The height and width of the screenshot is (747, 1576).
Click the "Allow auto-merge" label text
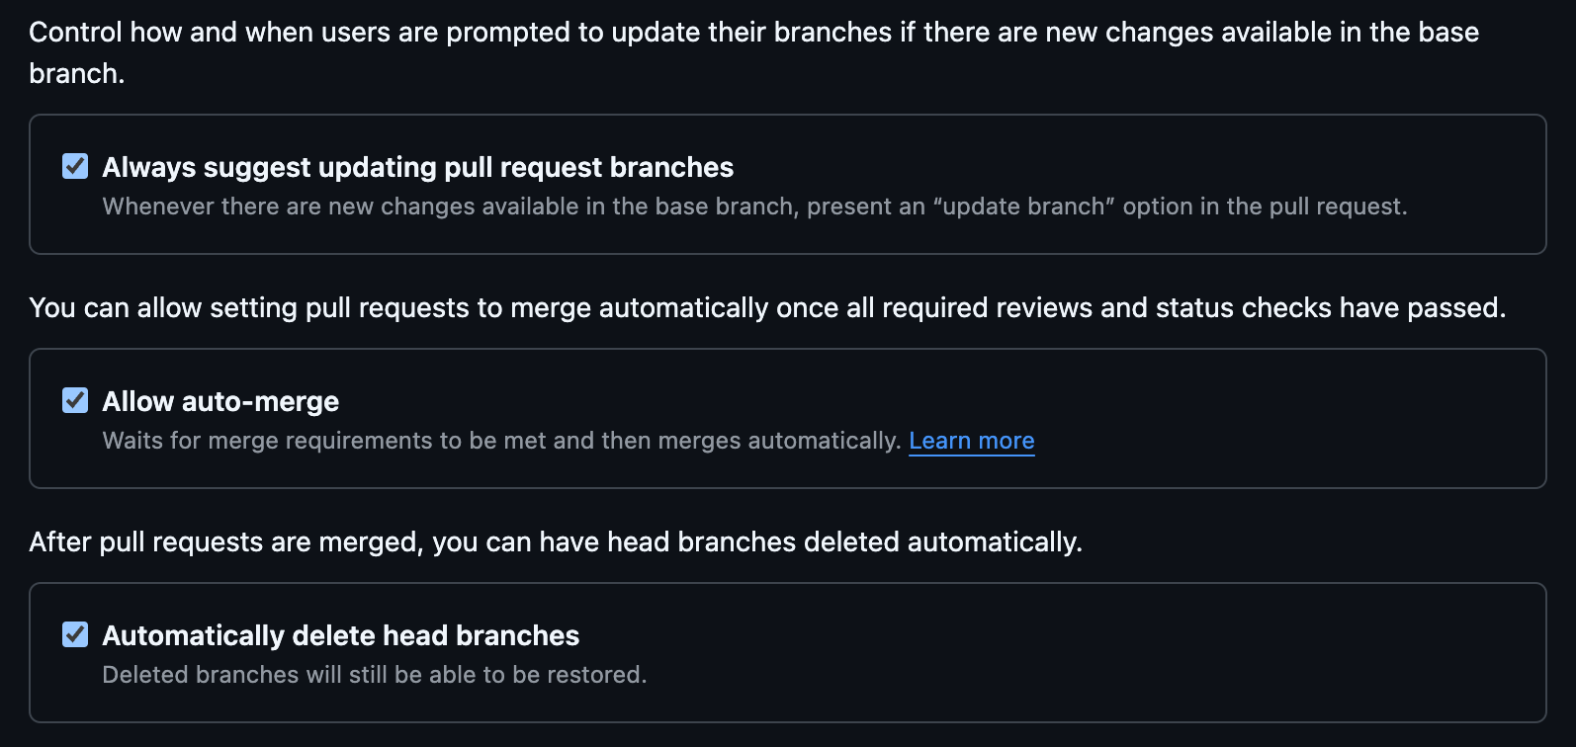220,402
